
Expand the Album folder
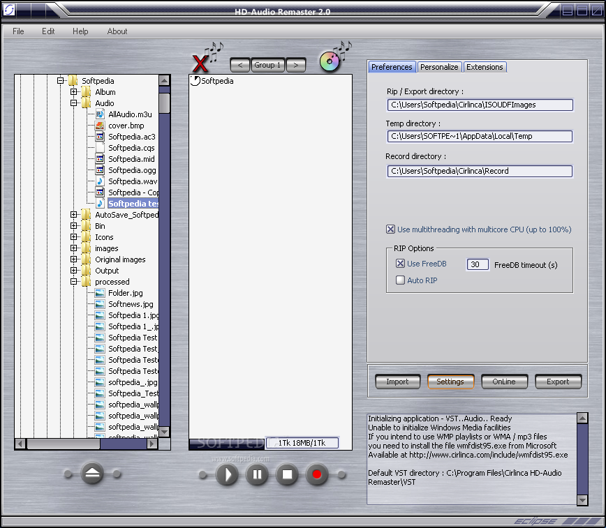click(73, 92)
